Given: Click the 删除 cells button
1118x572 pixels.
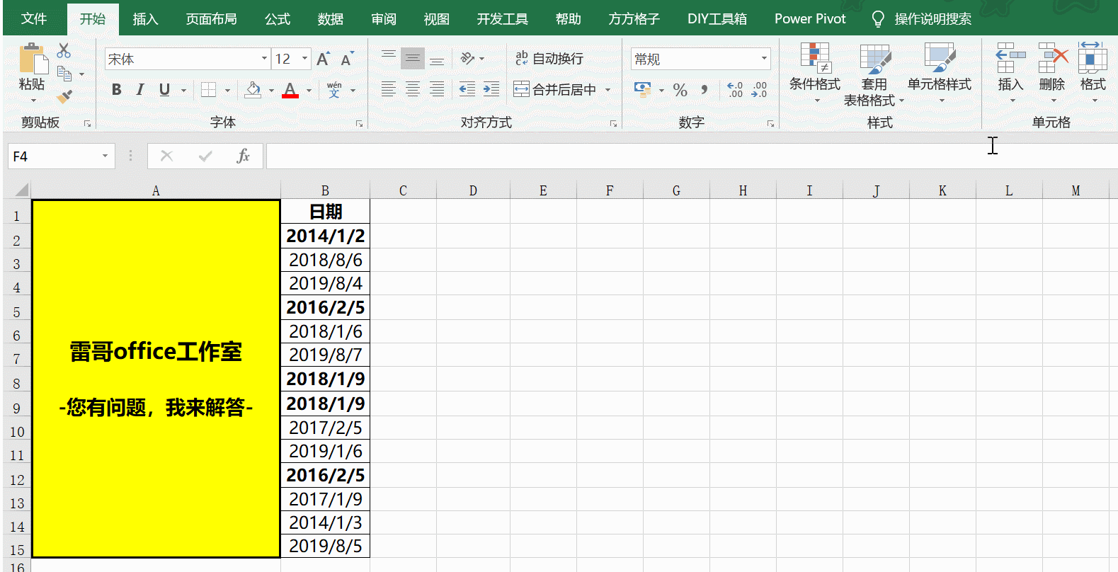Looking at the screenshot, I should (1052, 72).
